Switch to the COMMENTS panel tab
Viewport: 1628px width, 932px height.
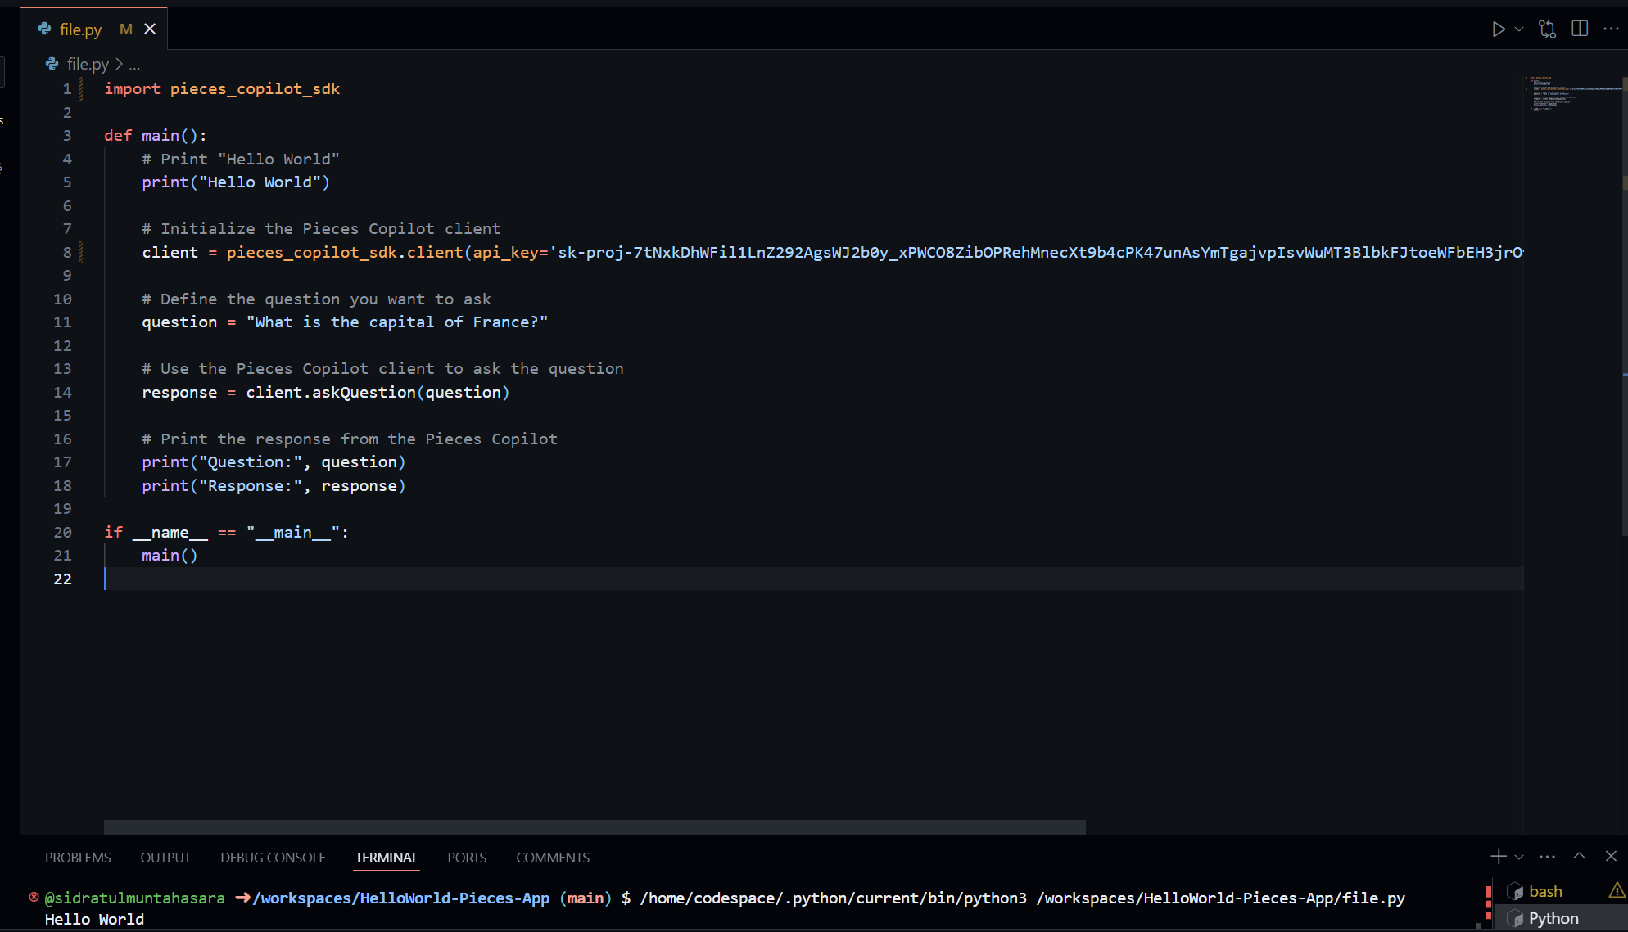[553, 858]
